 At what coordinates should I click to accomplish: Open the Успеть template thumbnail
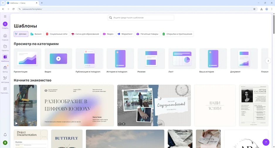point(208,139)
